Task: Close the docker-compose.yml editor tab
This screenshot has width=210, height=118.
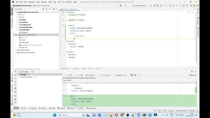Action: click(x=78, y=9)
